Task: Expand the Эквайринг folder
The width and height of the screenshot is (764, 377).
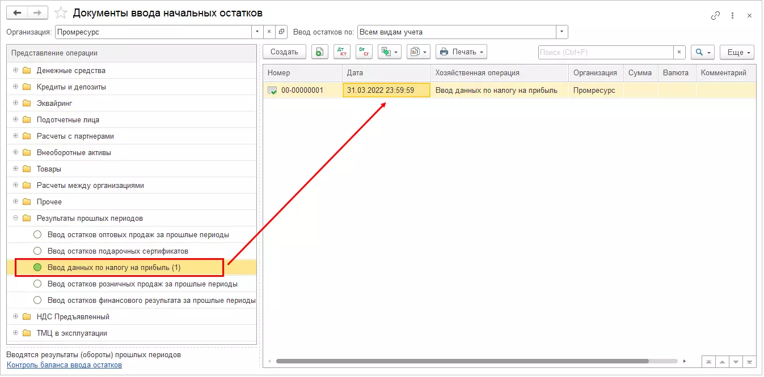Action: click(x=15, y=104)
